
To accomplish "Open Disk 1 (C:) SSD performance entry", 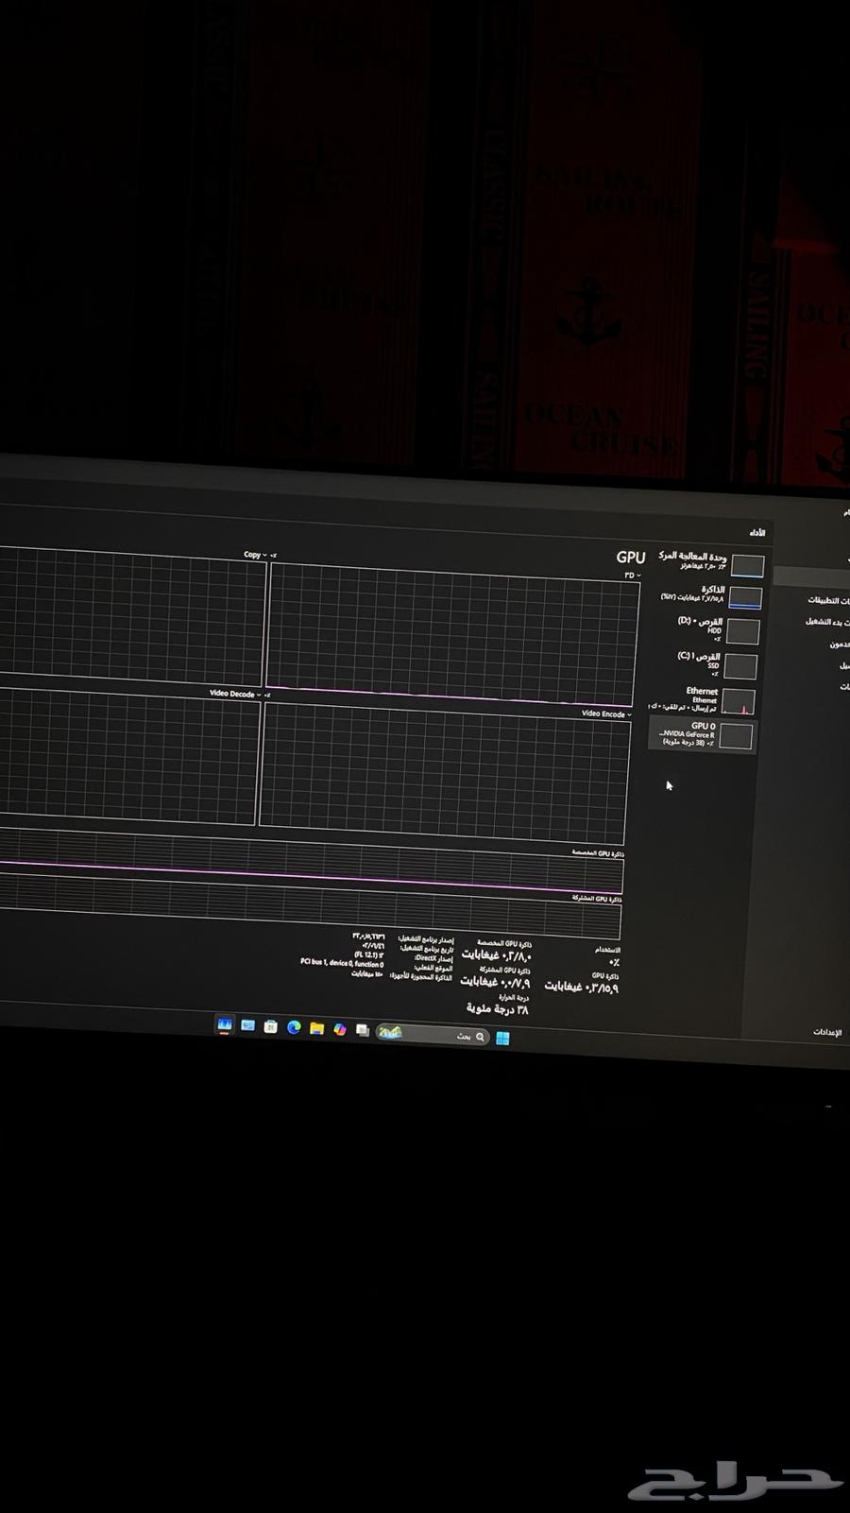I will [717, 664].
